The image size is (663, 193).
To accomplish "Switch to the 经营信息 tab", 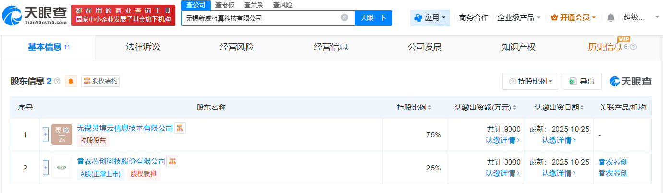I will [x=331, y=47].
